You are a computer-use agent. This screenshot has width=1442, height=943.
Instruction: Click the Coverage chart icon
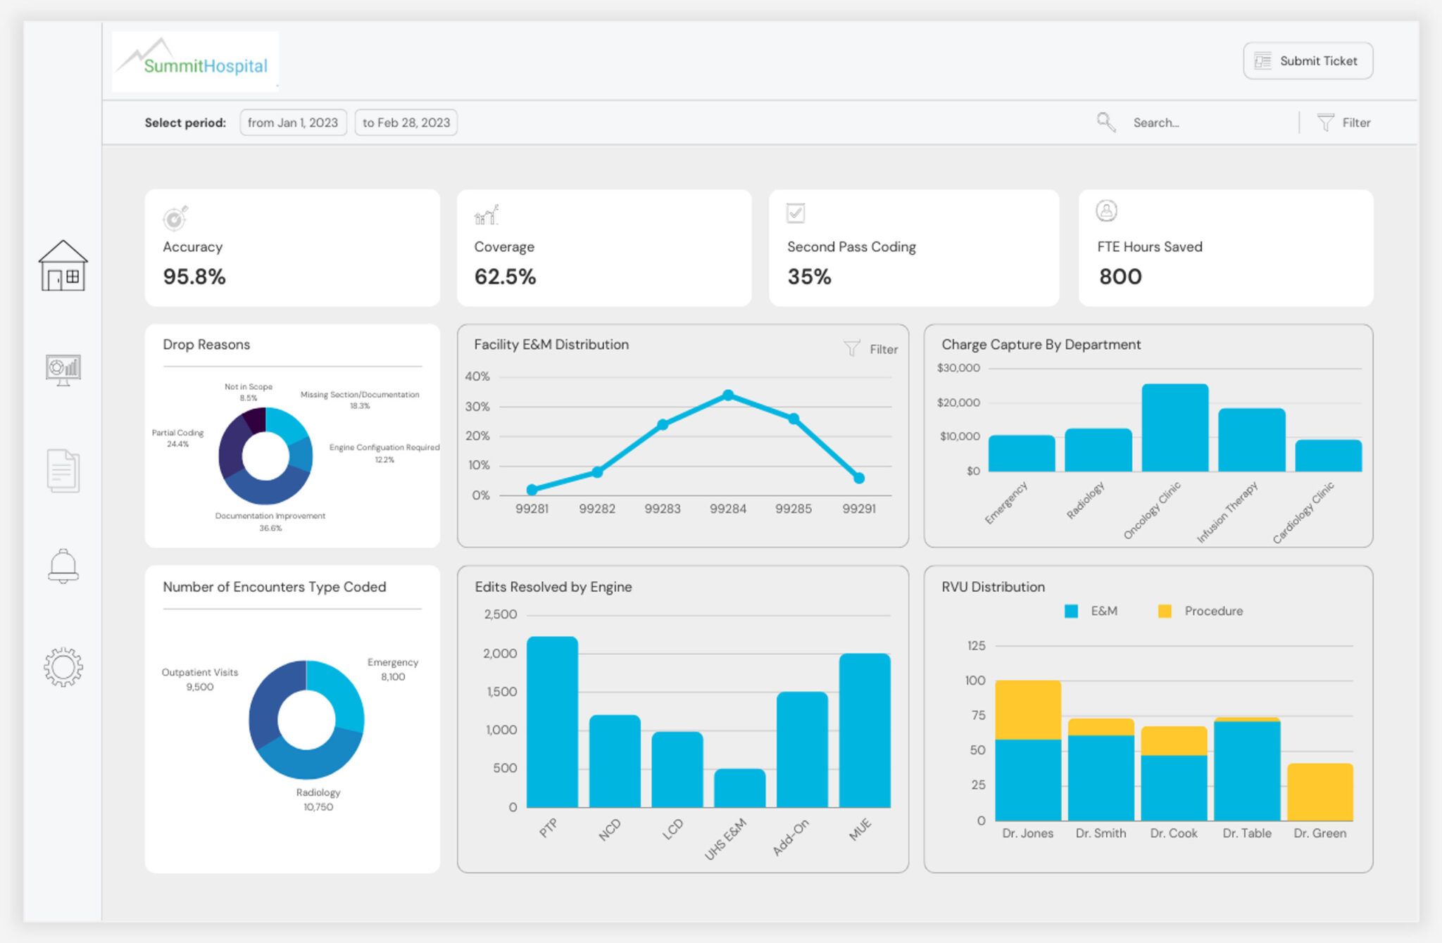[486, 215]
